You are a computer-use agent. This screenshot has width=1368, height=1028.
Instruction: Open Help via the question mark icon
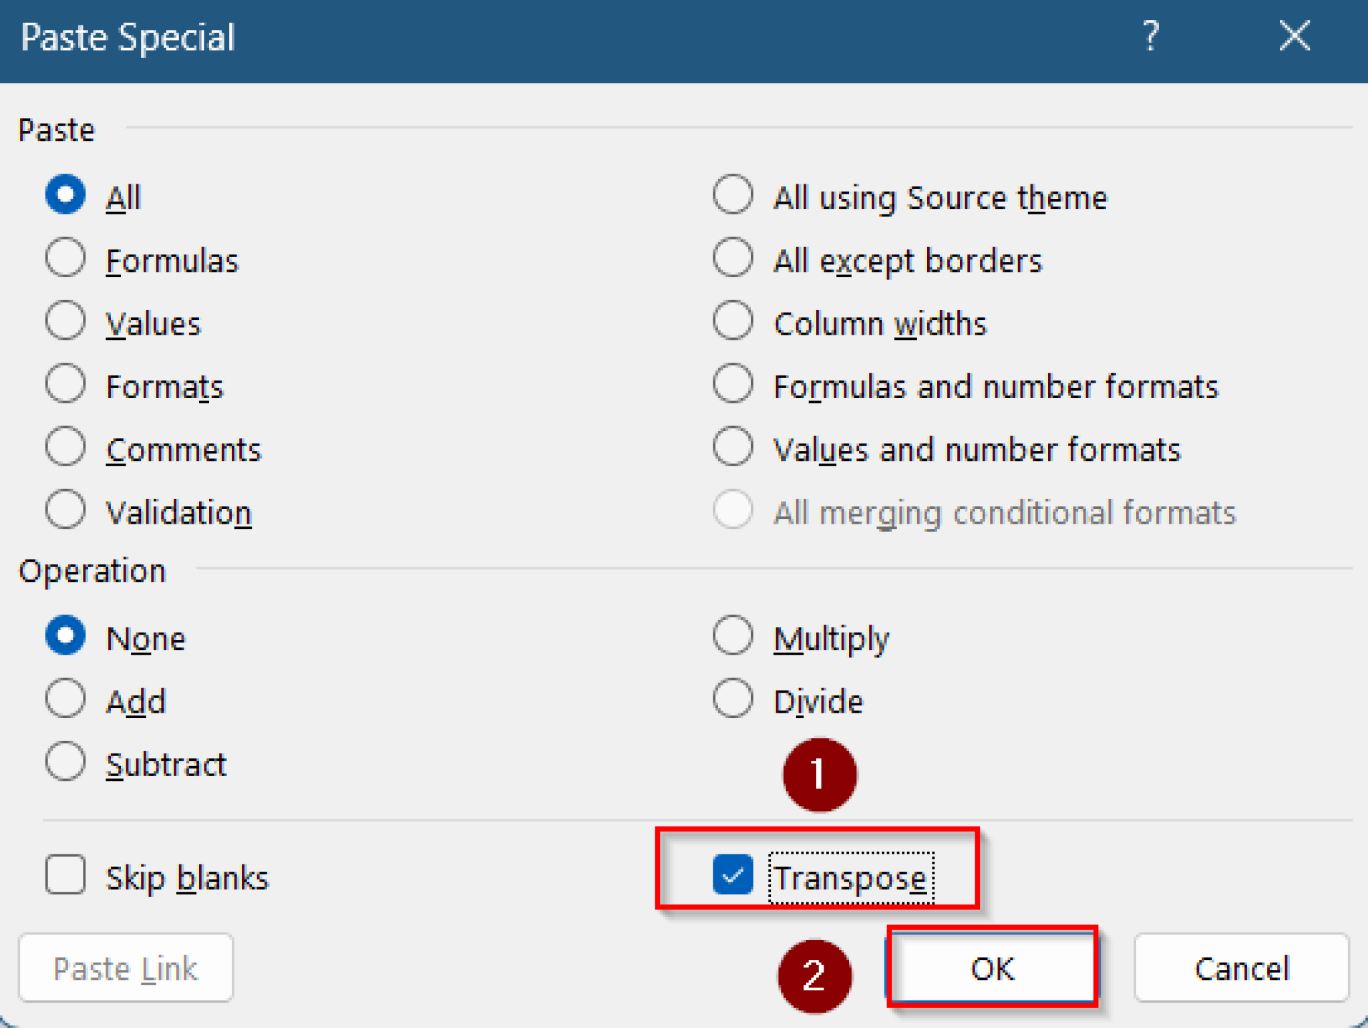coord(1151,38)
